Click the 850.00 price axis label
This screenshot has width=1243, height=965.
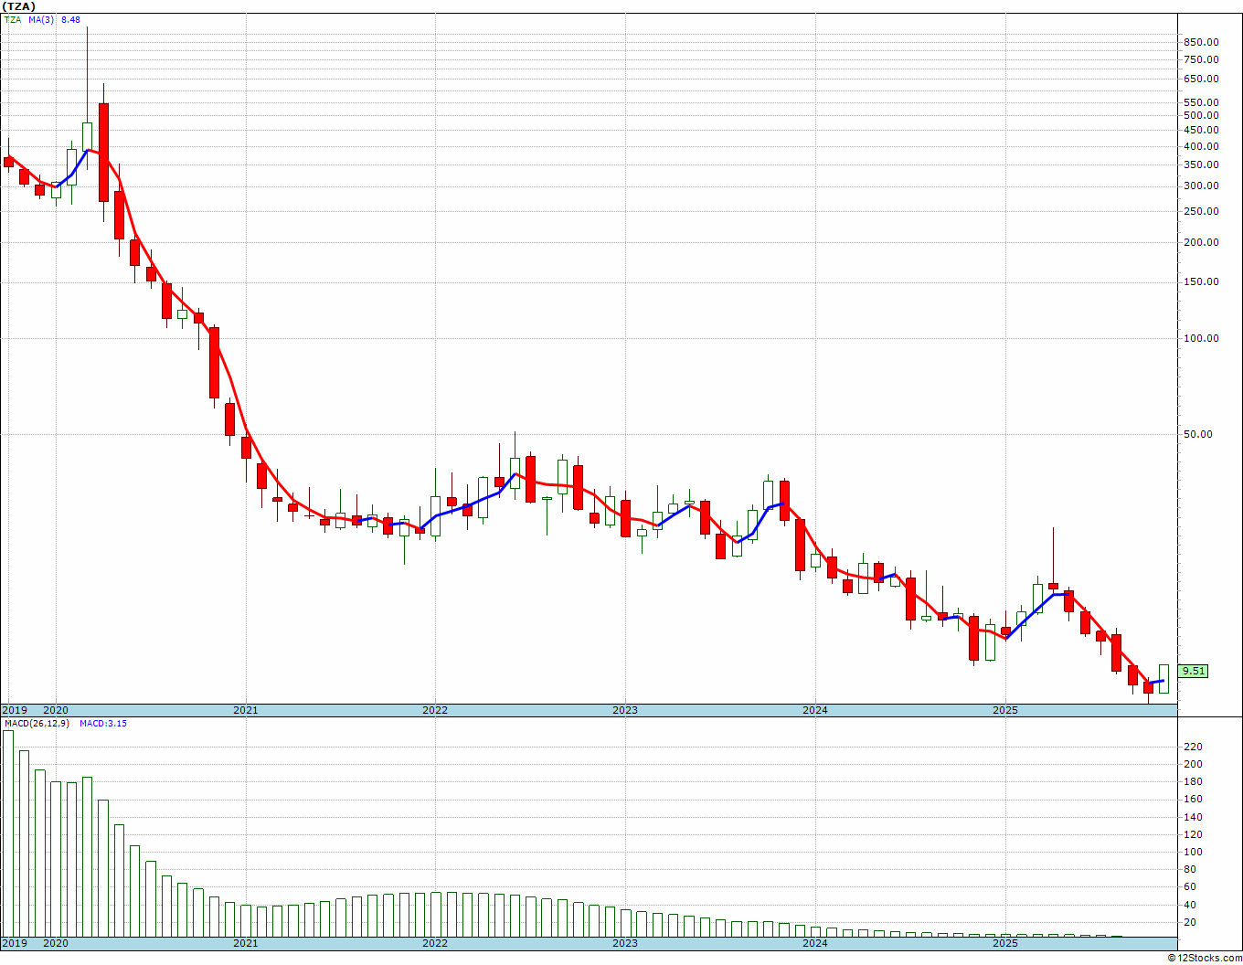1200,42
